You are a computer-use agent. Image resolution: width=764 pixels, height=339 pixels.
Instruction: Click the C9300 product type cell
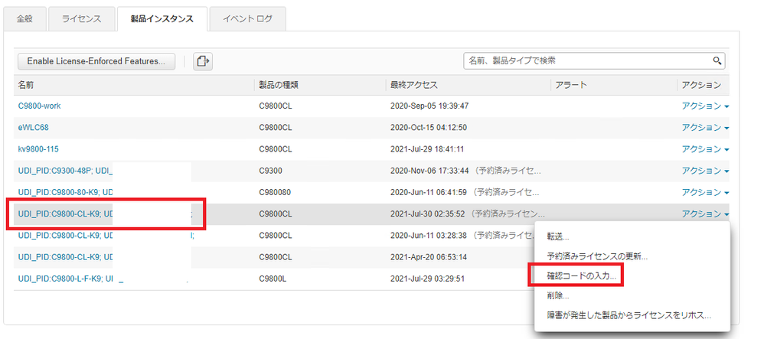pyautogui.click(x=270, y=171)
